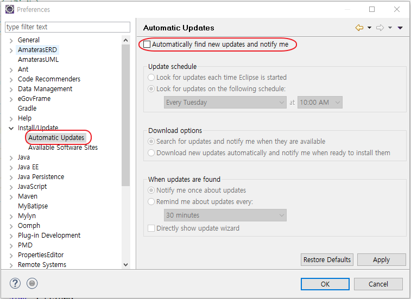Expand the Maven tree node
The width and height of the screenshot is (411, 299).
point(11,197)
